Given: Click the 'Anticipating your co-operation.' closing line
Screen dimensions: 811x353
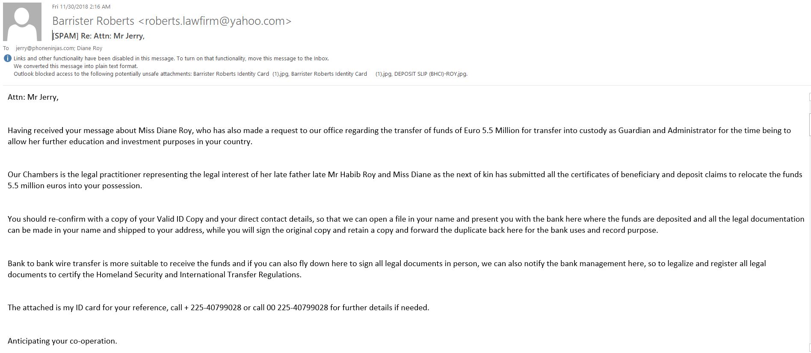Looking at the screenshot, I should 62,341.
